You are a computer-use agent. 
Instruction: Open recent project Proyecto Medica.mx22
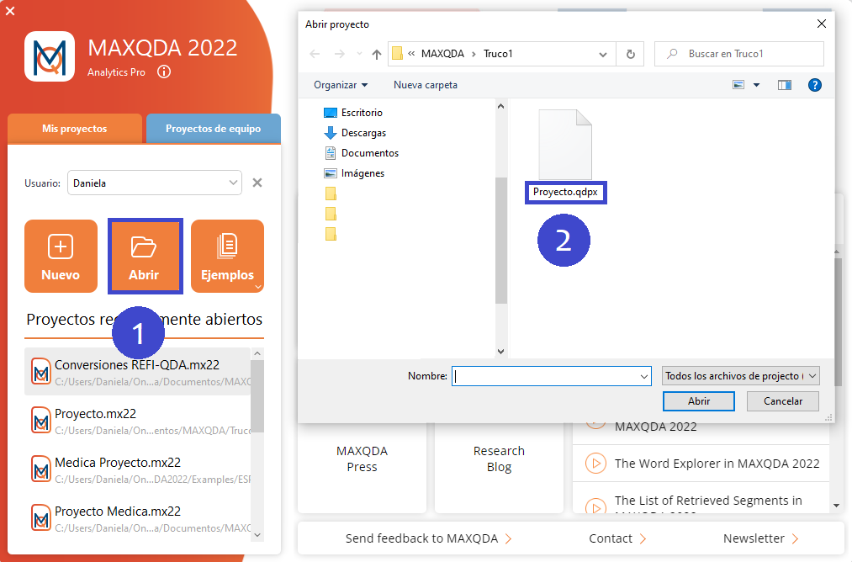137,518
